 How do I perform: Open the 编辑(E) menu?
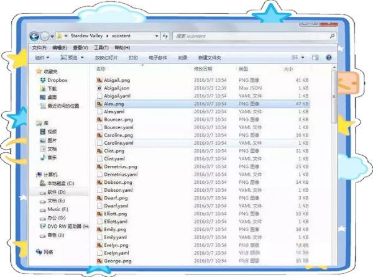60,48
